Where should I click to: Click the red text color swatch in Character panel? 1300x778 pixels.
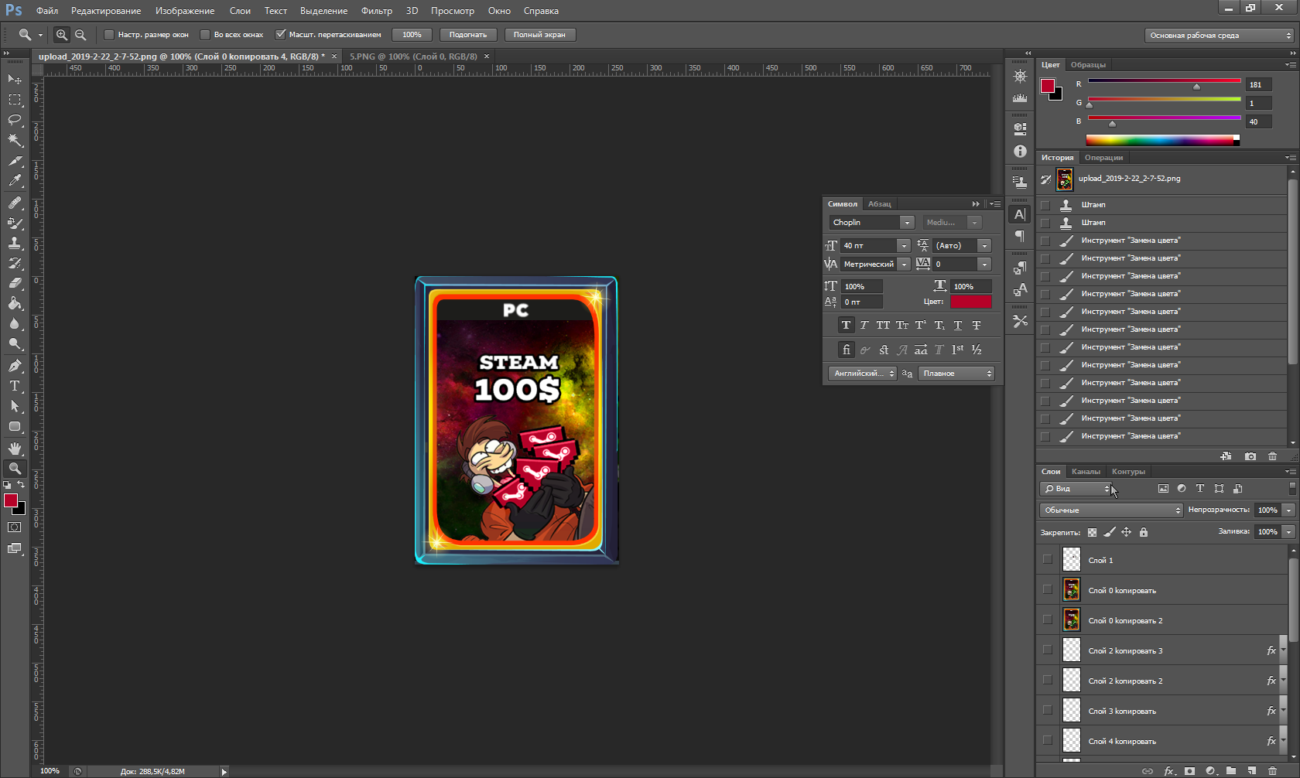tap(971, 302)
